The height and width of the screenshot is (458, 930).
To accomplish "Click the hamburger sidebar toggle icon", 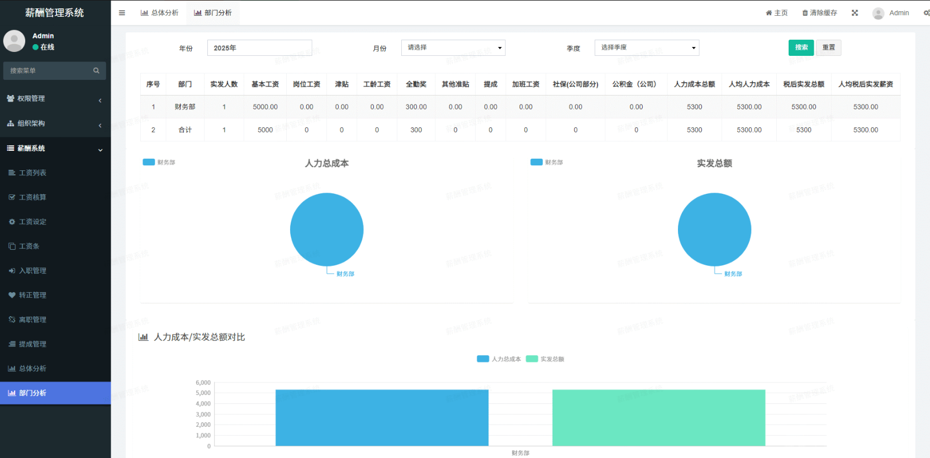I will (x=122, y=13).
